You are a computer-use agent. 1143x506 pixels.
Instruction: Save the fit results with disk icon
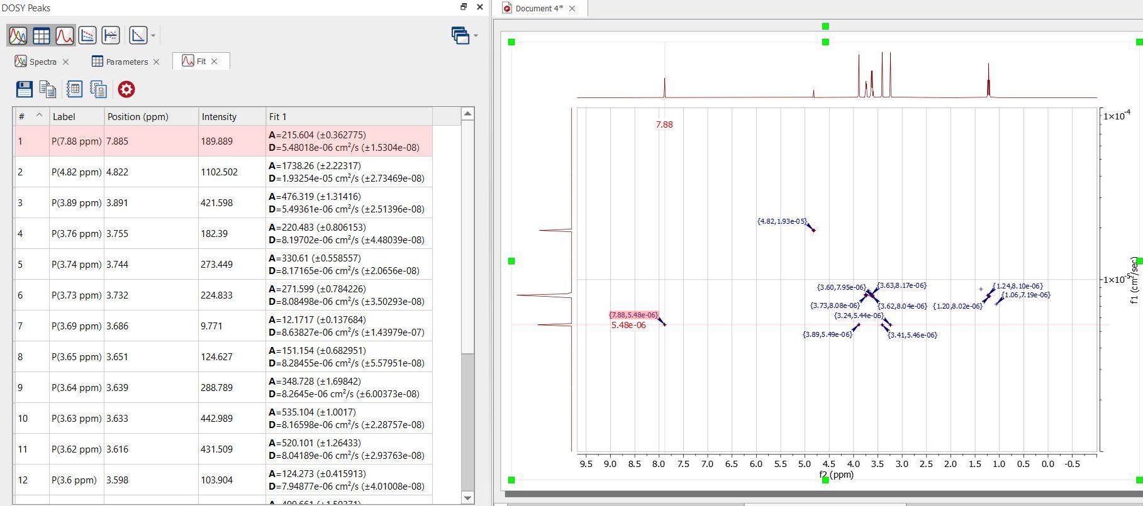click(x=25, y=89)
